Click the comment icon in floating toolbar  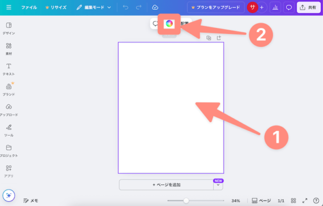156,24
